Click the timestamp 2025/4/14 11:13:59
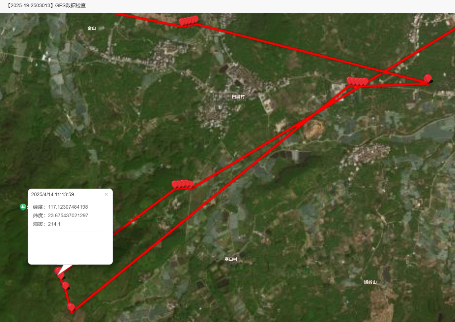The width and height of the screenshot is (455, 322). tap(52, 194)
